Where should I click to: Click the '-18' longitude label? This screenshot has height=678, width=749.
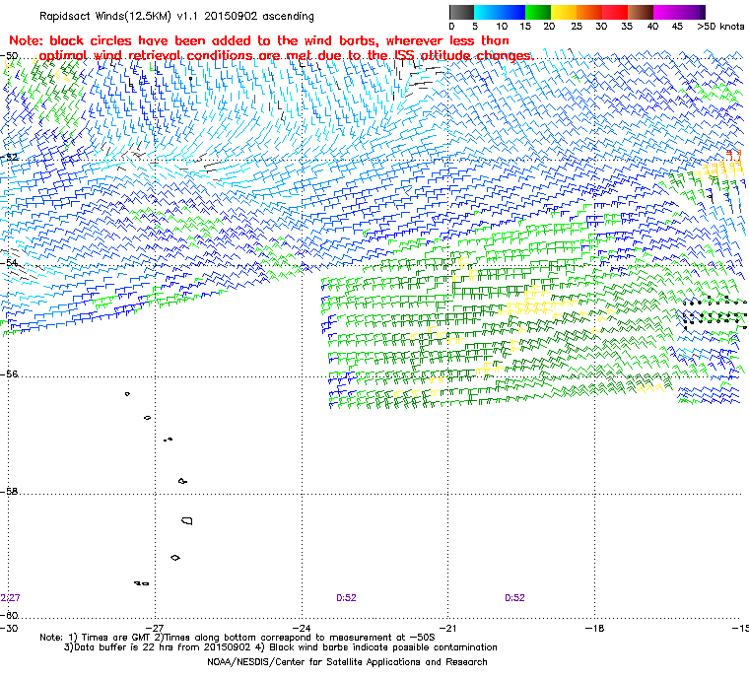[x=594, y=628]
